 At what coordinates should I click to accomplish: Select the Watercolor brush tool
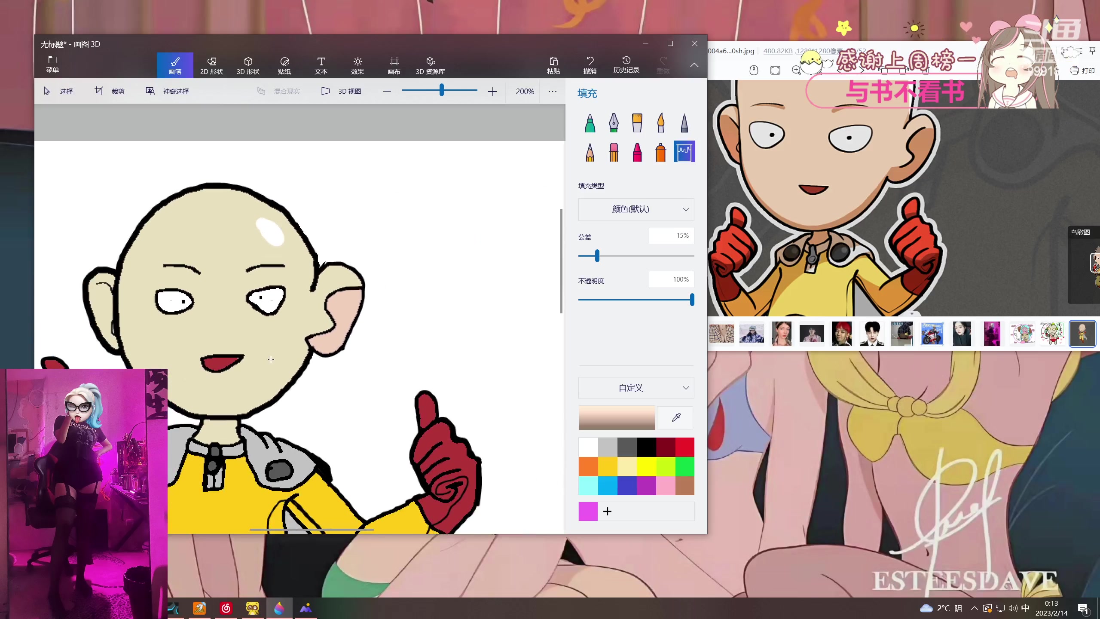pyautogui.click(x=661, y=123)
